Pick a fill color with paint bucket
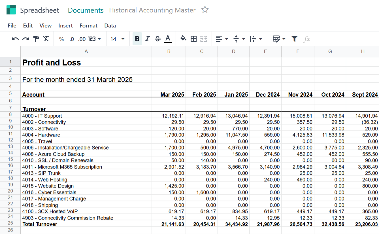 pyautogui.click(x=183, y=39)
